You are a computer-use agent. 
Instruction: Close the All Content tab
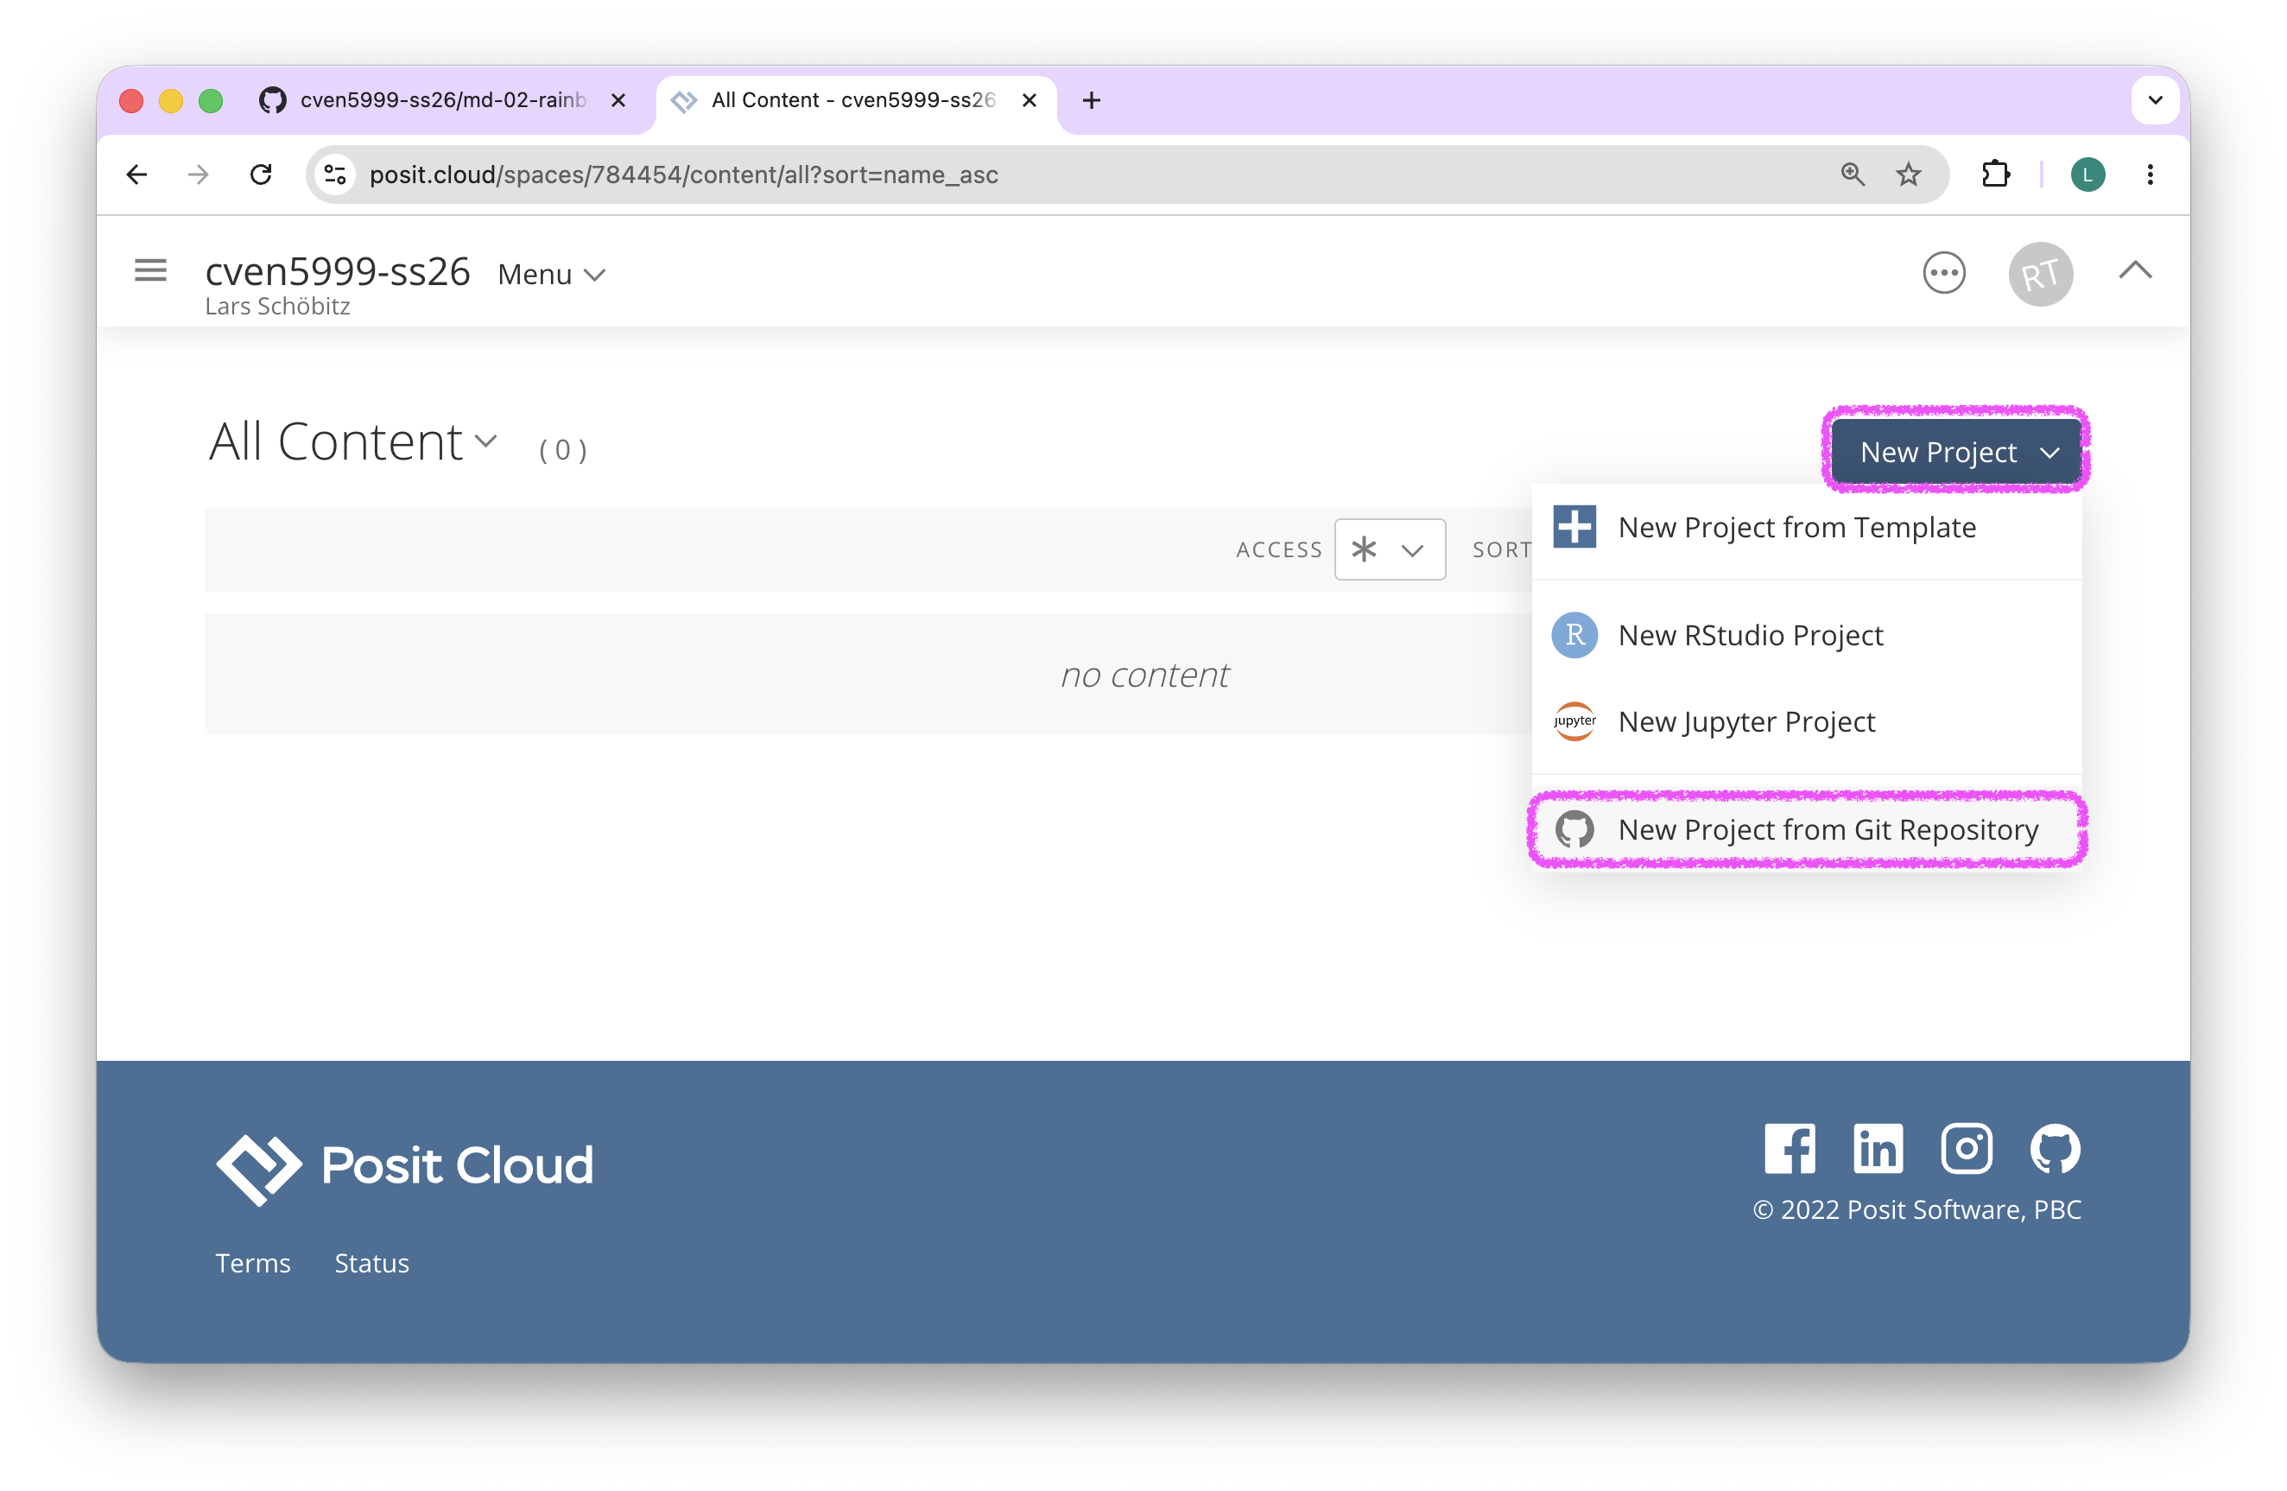pos(1028,100)
